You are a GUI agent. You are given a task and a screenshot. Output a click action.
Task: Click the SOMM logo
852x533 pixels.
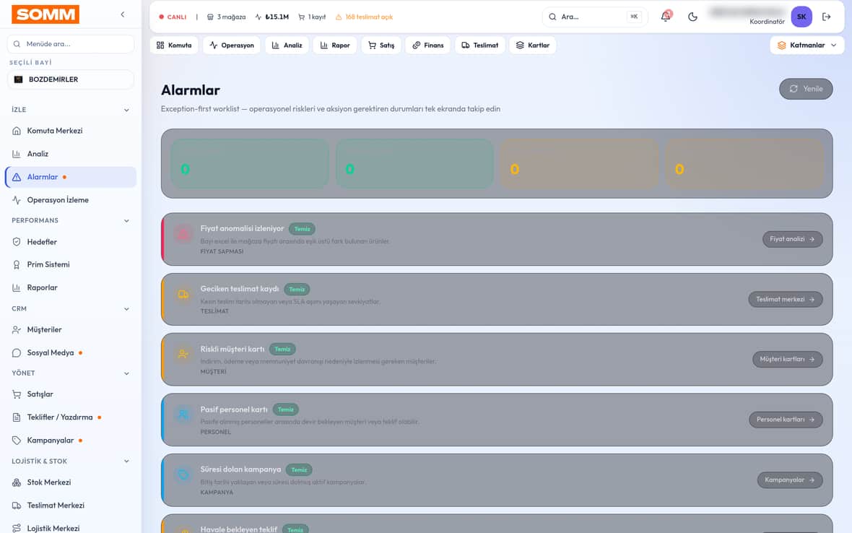[x=45, y=14]
